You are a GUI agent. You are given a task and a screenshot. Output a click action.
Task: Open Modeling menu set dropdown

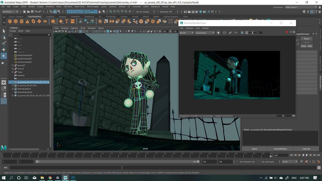10,12
